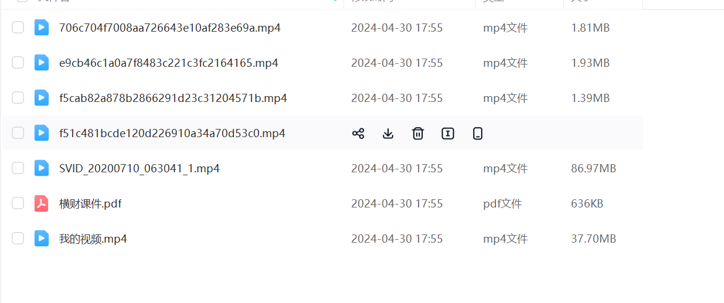Delete f51c481bcde120d226910a34a70d53c0.mp4 using the trash icon
The image size is (724, 303).
point(418,134)
